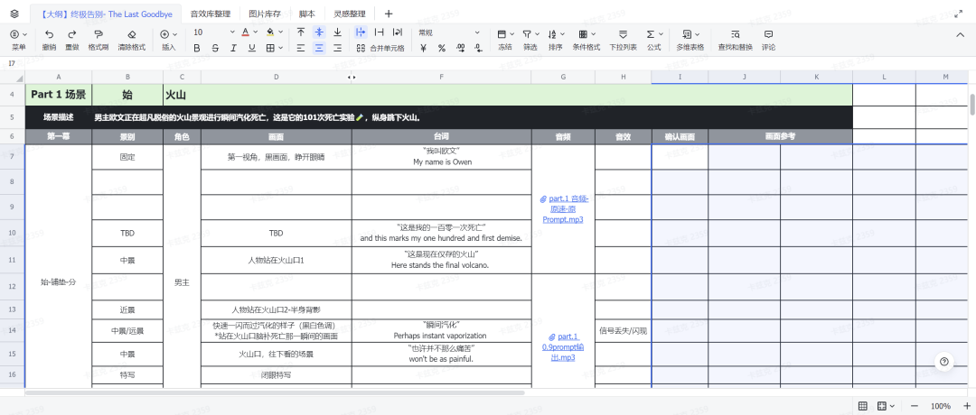Click the multidimensional table (多维表格) icon

pyautogui.click(x=687, y=34)
